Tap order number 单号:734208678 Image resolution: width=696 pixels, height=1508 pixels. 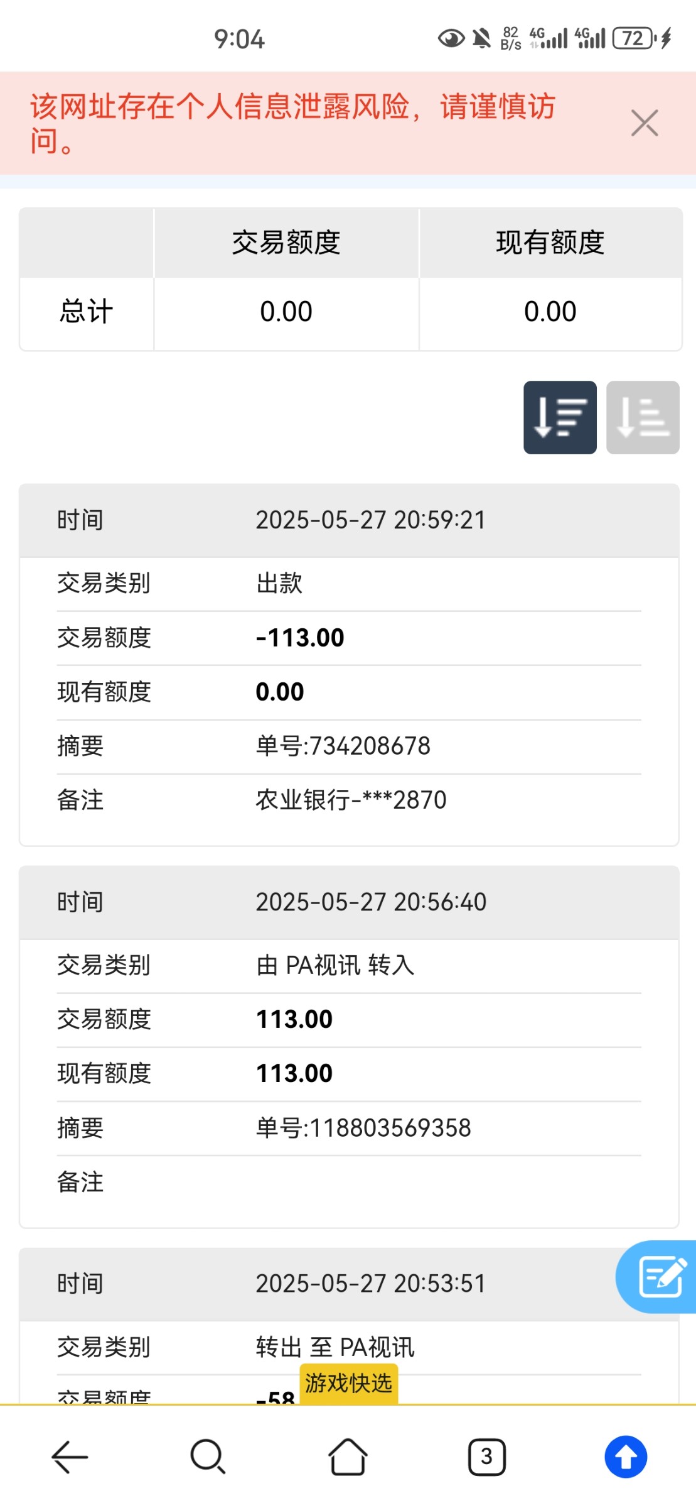coord(343,746)
